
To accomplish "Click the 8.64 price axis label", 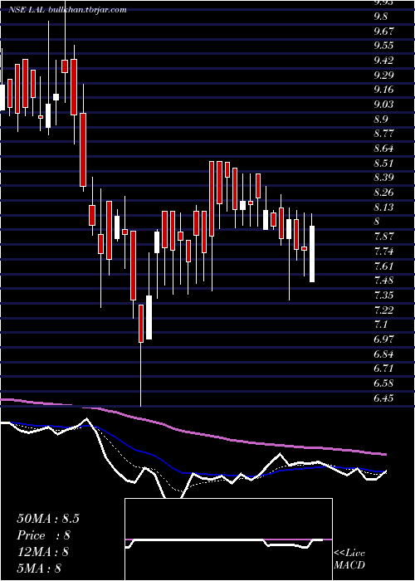I will [383, 149].
